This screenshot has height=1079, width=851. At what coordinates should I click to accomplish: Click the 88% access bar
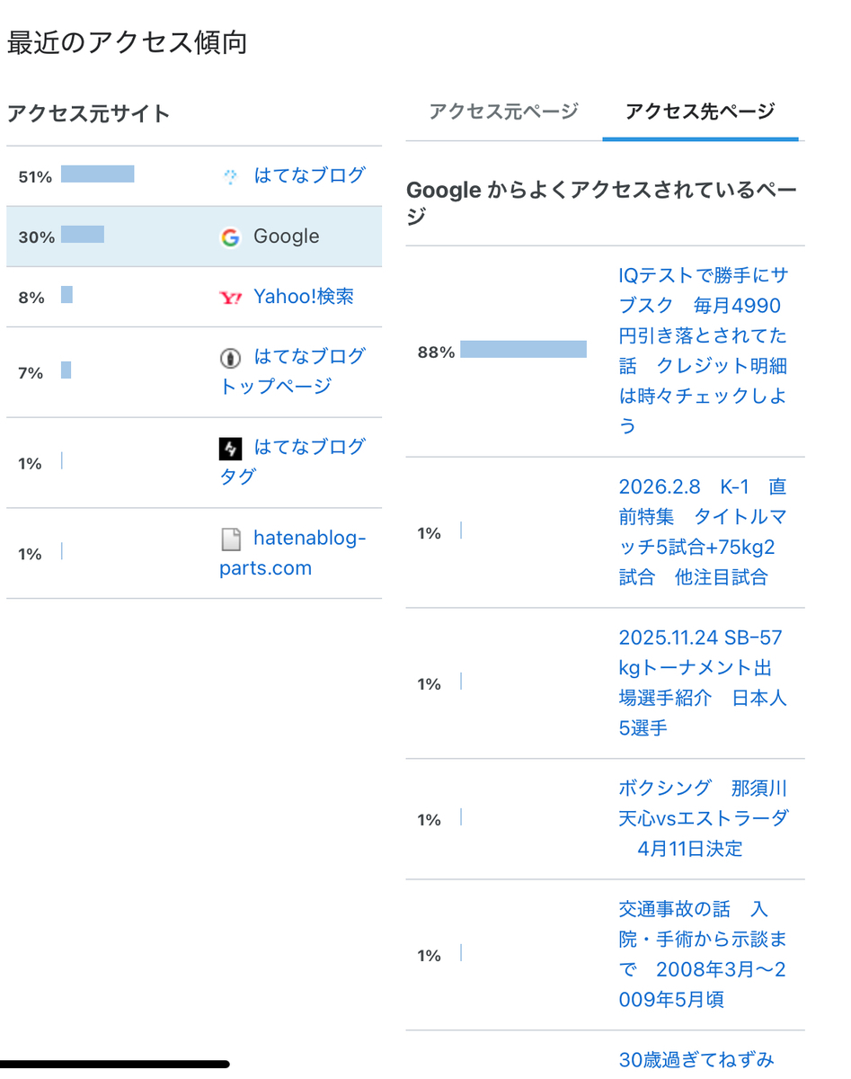[x=523, y=350]
